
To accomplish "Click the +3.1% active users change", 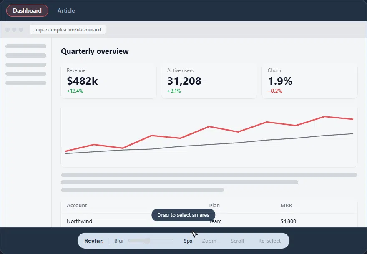I will (174, 91).
